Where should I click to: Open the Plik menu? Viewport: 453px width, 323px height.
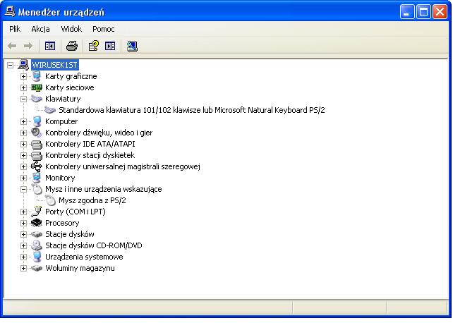[x=15, y=29]
